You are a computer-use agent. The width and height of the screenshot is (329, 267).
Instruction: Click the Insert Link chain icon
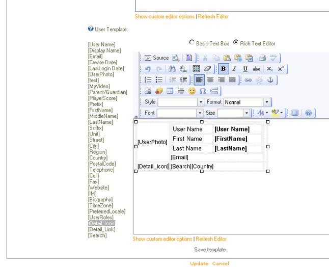pos(248,80)
